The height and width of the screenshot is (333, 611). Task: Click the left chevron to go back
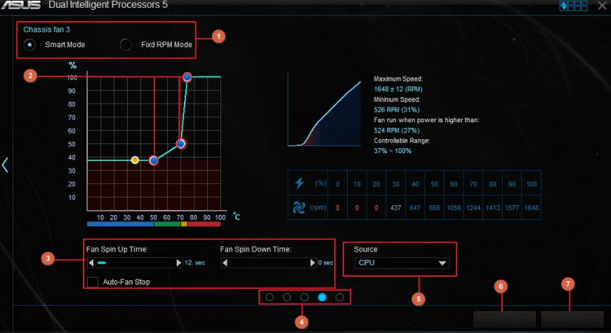click(x=5, y=165)
